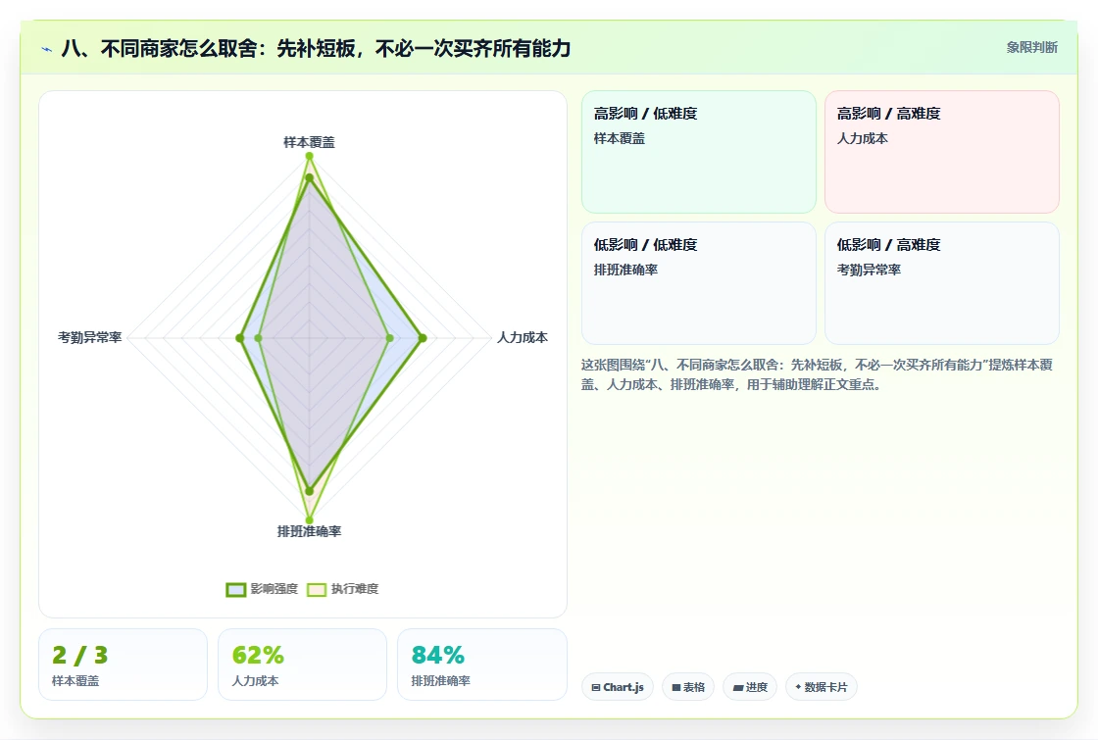Screen dimensions: 1098x740
Task: Click the 人力成本 radar axis label
Action: pyautogui.click(x=523, y=337)
